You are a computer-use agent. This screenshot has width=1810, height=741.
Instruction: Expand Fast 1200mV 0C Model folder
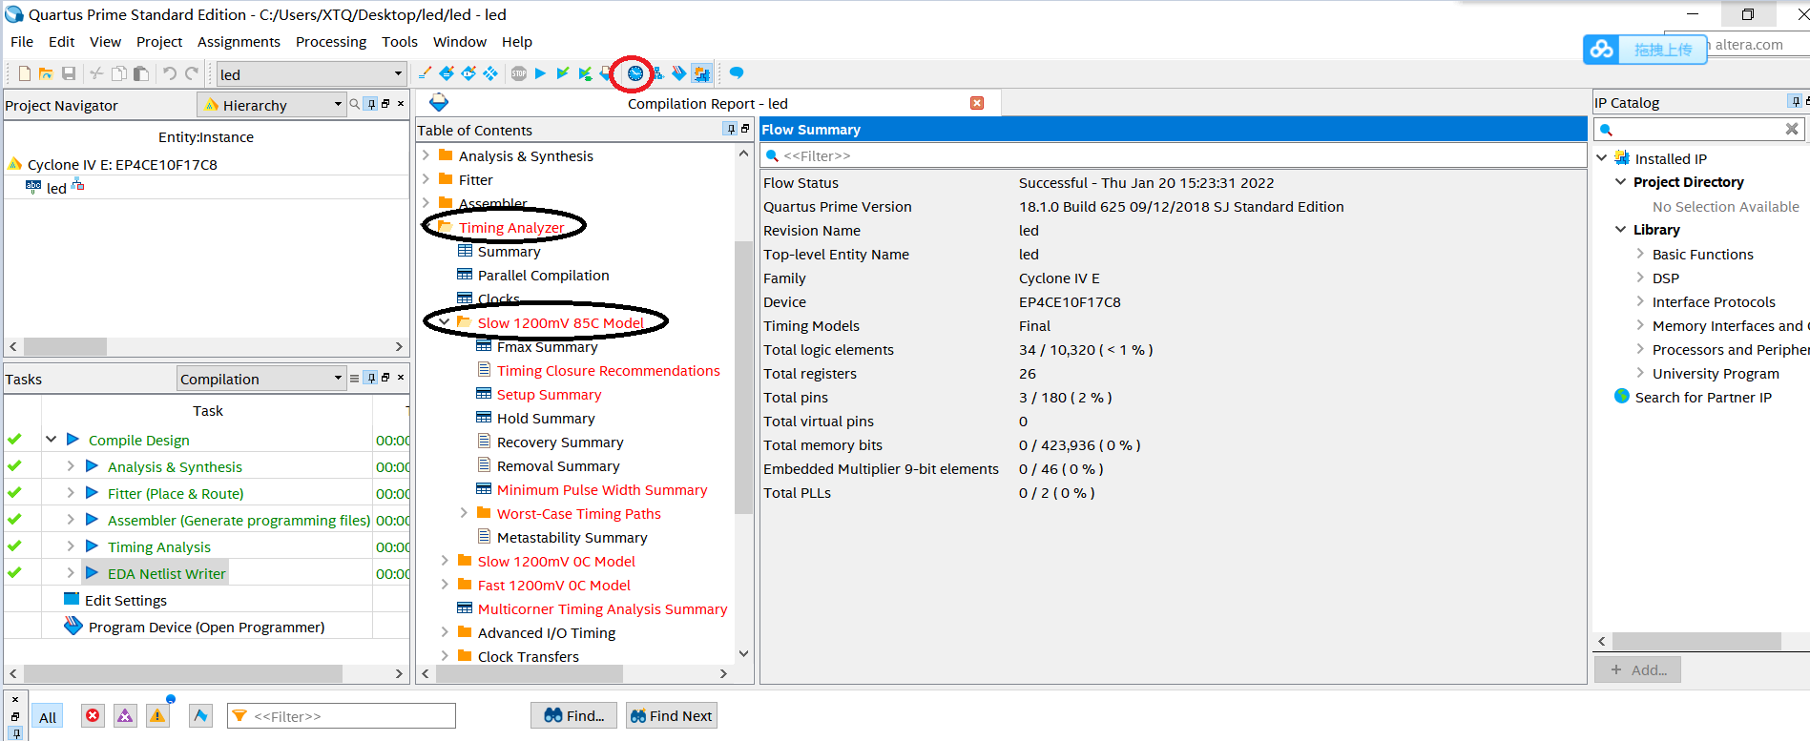pos(445,585)
